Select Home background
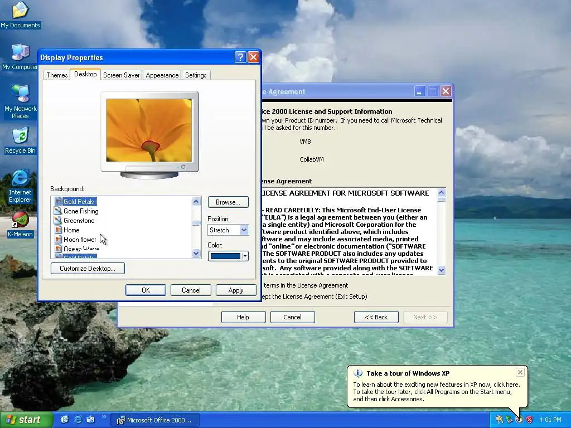Image resolution: width=571 pixels, height=428 pixels. pyautogui.click(x=67, y=230)
